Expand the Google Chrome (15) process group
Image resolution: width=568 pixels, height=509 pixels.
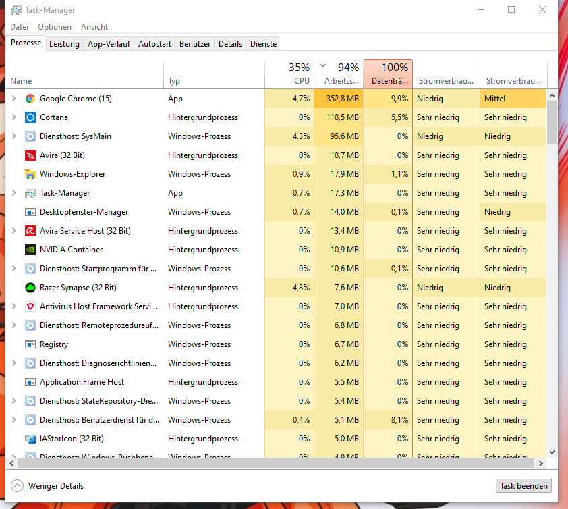[13, 99]
